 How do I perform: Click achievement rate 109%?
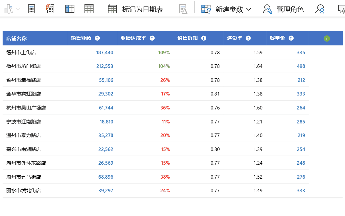[x=164, y=53]
